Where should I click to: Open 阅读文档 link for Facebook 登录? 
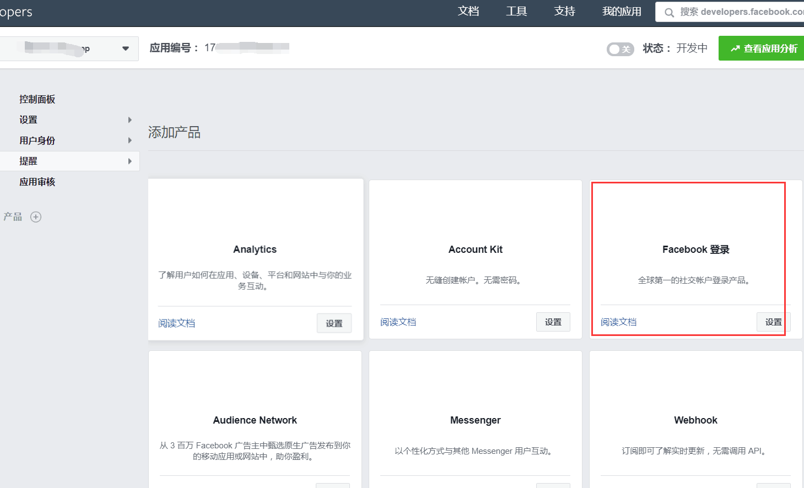point(618,322)
